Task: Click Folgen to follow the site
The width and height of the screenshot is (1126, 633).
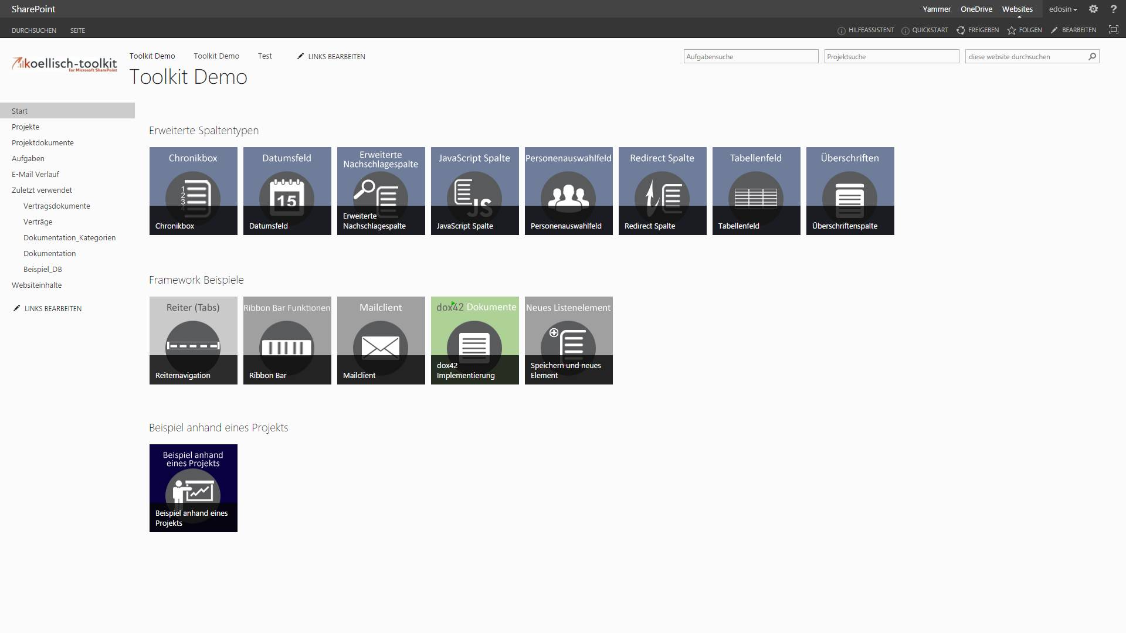Action: 1025,30
